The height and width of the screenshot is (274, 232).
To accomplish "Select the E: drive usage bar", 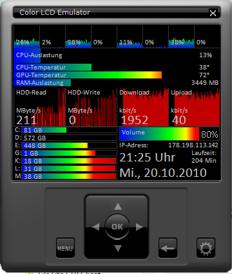I will tap(69, 145).
